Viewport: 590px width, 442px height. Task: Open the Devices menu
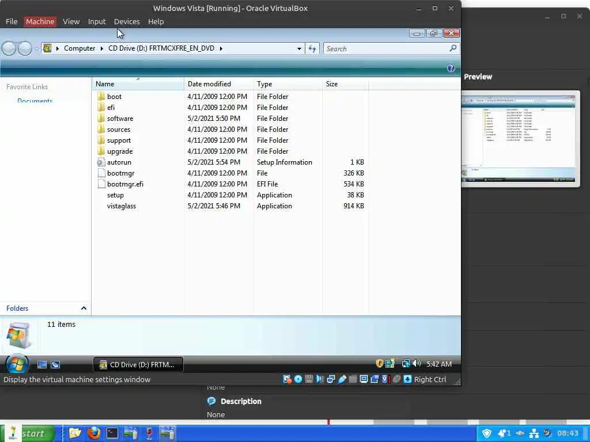127,21
